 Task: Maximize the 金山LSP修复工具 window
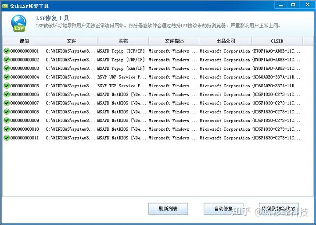coord(293,5)
